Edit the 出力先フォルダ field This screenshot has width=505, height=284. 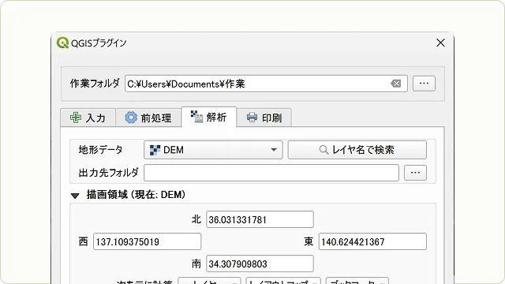pyautogui.click(x=271, y=173)
